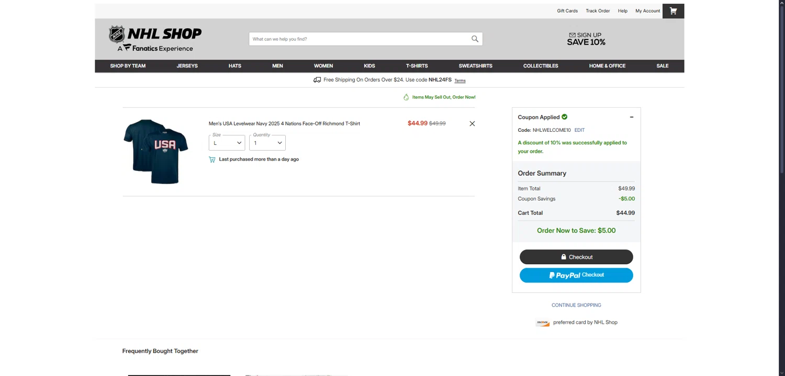785x376 pixels.
Task: Click the NHLWELCOME10 coupon code text
Action: point(552,130)
